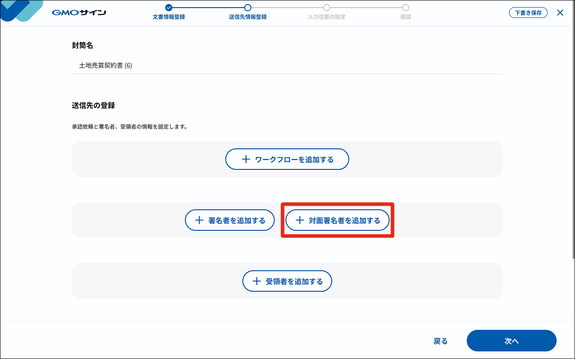Select the 文書情報登録 step label
Image resolution: width=575 pixels, height=359 pixels.
pos(169,17)
